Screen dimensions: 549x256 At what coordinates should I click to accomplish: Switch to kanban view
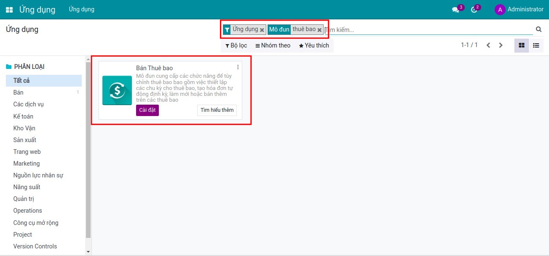[521, 45]
